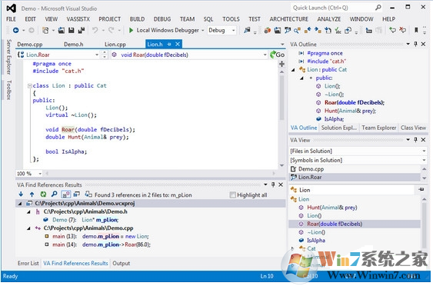Click the plus split icon above editor scrollbar

282,64
